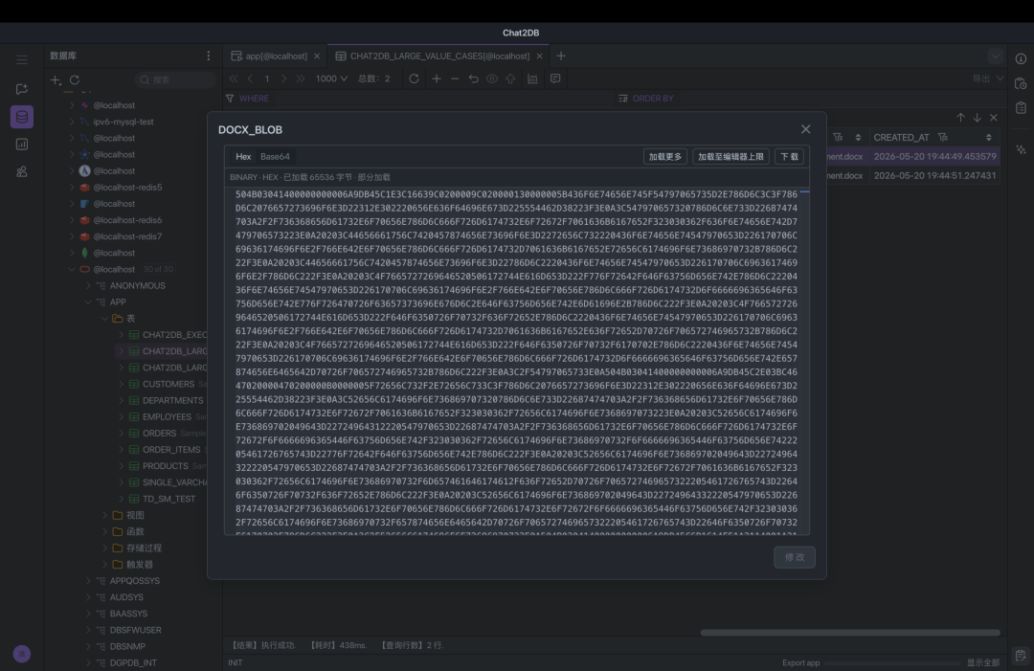The image size is (1034, 671).
Task: Expand the 存储过程 folder
Action: [105, 548]
